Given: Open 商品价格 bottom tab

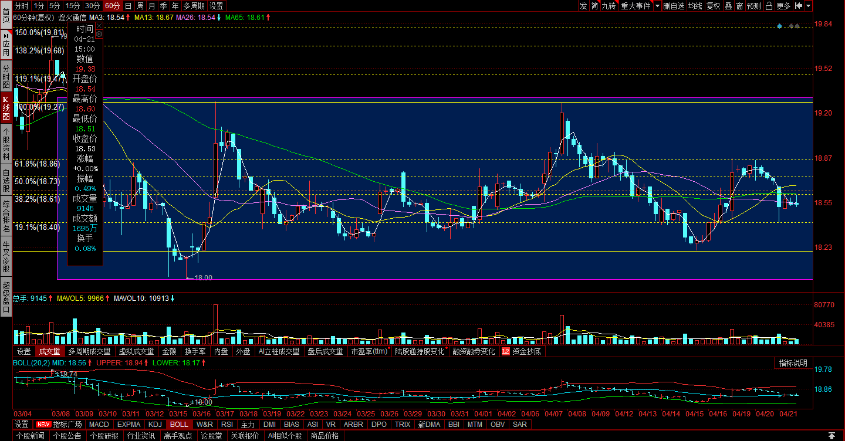Looking at the screenshot, I should (x=325, y=436).
